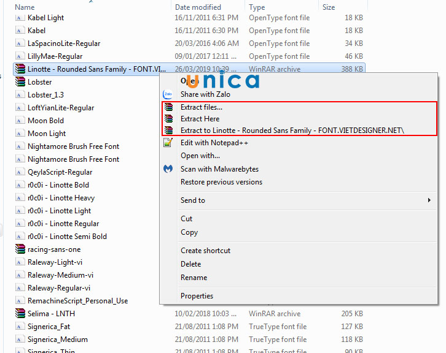Choose Rename in the context menu
446x353 pixels.
pyautogui.click(x=194, y=278)
